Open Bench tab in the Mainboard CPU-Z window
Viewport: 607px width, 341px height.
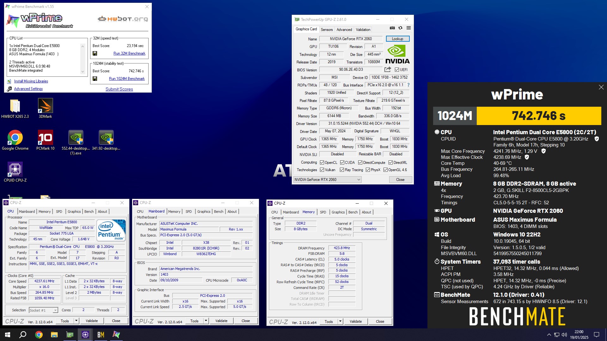coord(218,212)
